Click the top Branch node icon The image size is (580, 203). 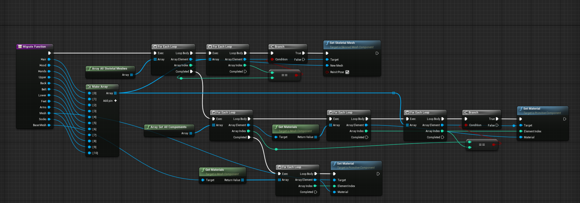pos(272,47)
